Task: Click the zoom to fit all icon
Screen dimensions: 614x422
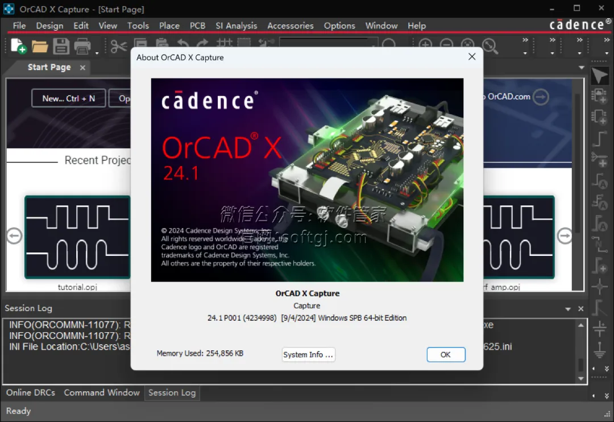Action: coord(490,46)
